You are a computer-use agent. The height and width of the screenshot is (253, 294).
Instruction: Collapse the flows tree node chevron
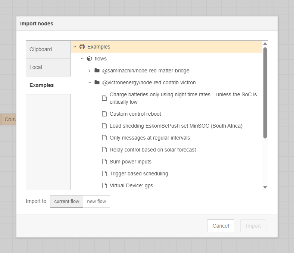pos(82,59)
